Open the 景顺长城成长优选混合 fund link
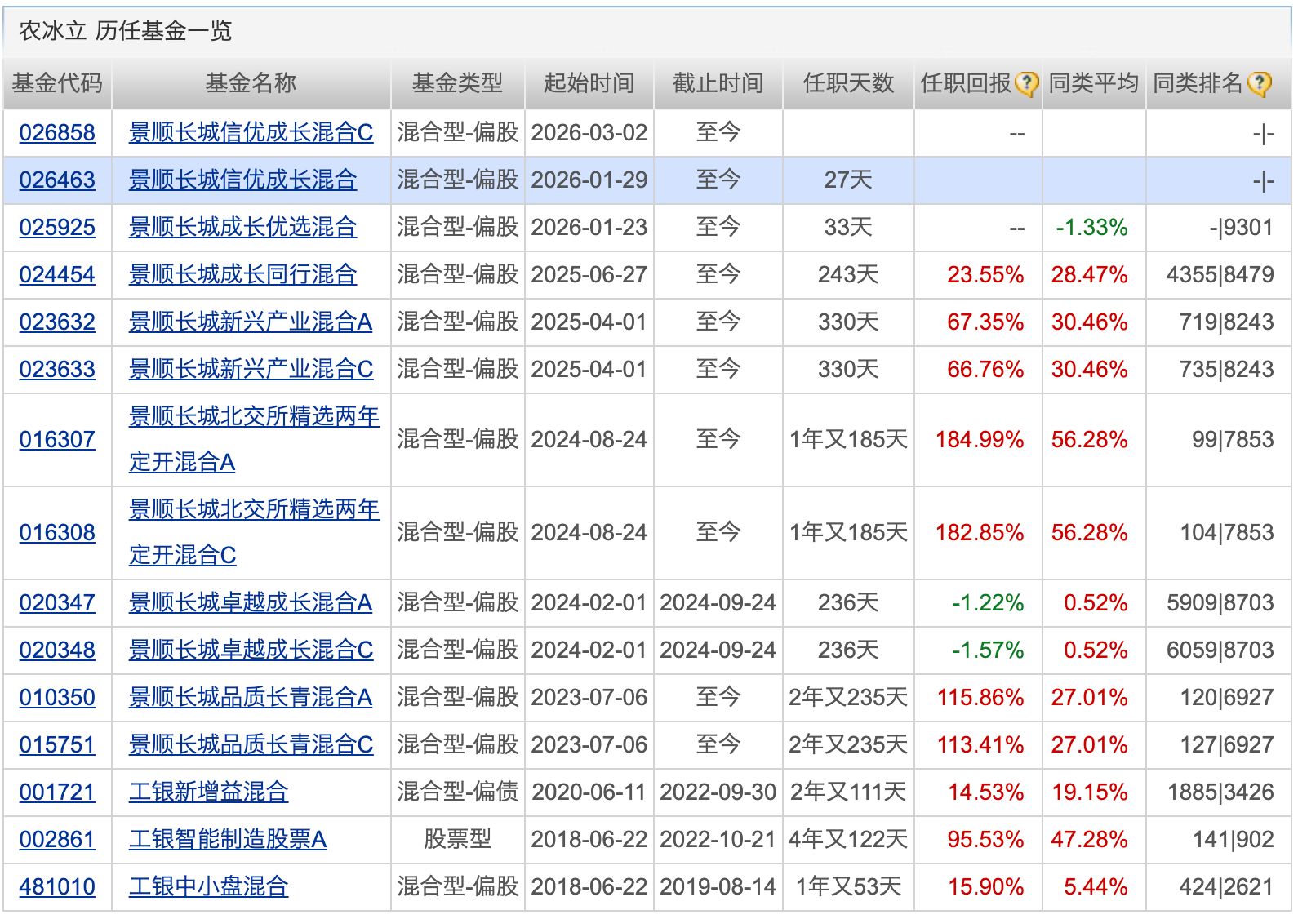The width and height of the screenshot is (1298, 919). pos(242,227)
